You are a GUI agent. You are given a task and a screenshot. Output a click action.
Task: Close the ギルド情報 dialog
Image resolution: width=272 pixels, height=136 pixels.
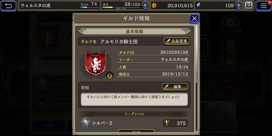point(194,18)
